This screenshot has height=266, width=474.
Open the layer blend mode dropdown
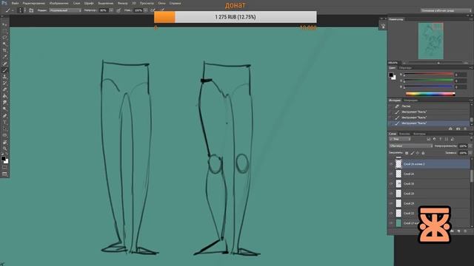coord(411,146)
